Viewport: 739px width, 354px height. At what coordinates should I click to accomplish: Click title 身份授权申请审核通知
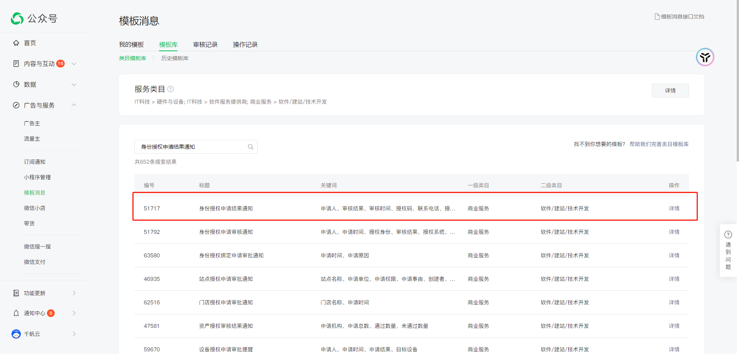(x=226, y=232)
